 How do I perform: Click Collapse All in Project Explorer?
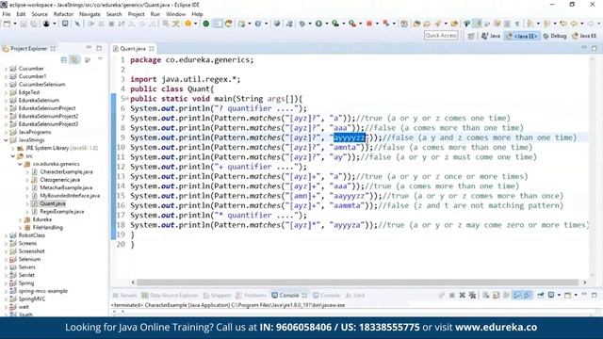click(64, 60)
